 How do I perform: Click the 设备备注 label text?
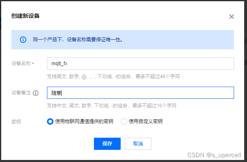click(x=21, y=93)
